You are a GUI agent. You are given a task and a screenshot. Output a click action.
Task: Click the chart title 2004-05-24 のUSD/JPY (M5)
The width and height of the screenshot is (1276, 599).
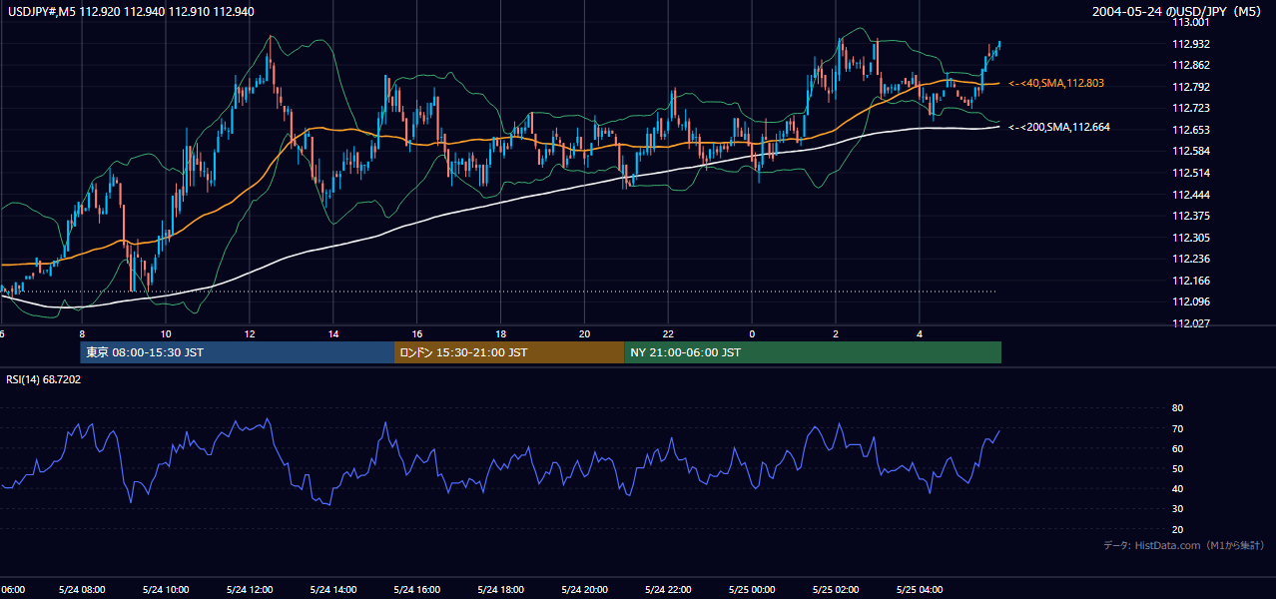[x=1177, y=11]
